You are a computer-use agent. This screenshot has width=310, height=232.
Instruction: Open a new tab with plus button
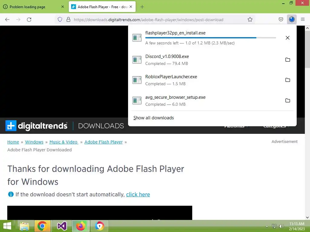(x=142, y=7)
